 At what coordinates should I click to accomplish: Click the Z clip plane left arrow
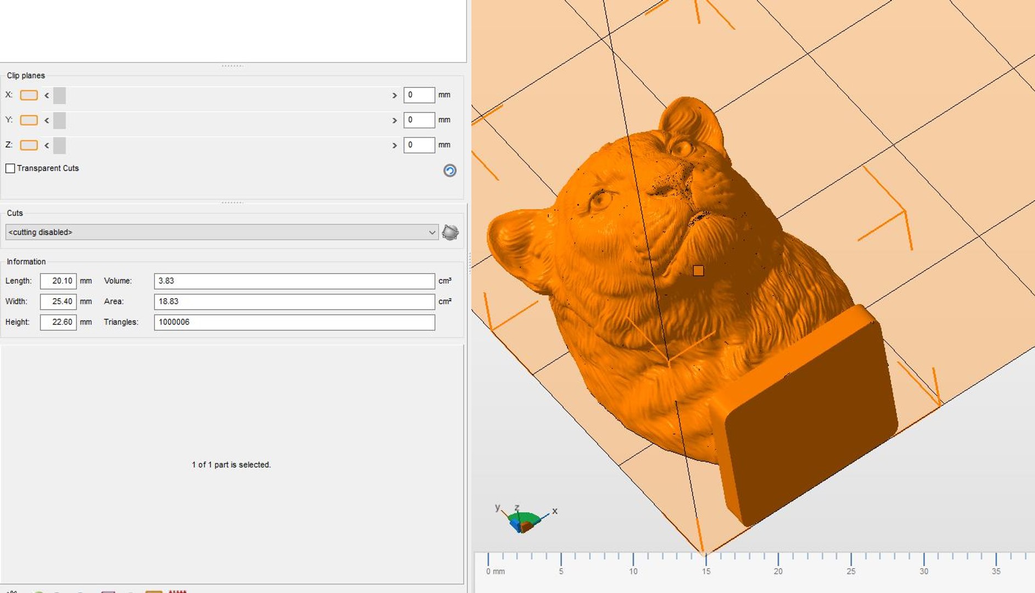tap(47, 146)
